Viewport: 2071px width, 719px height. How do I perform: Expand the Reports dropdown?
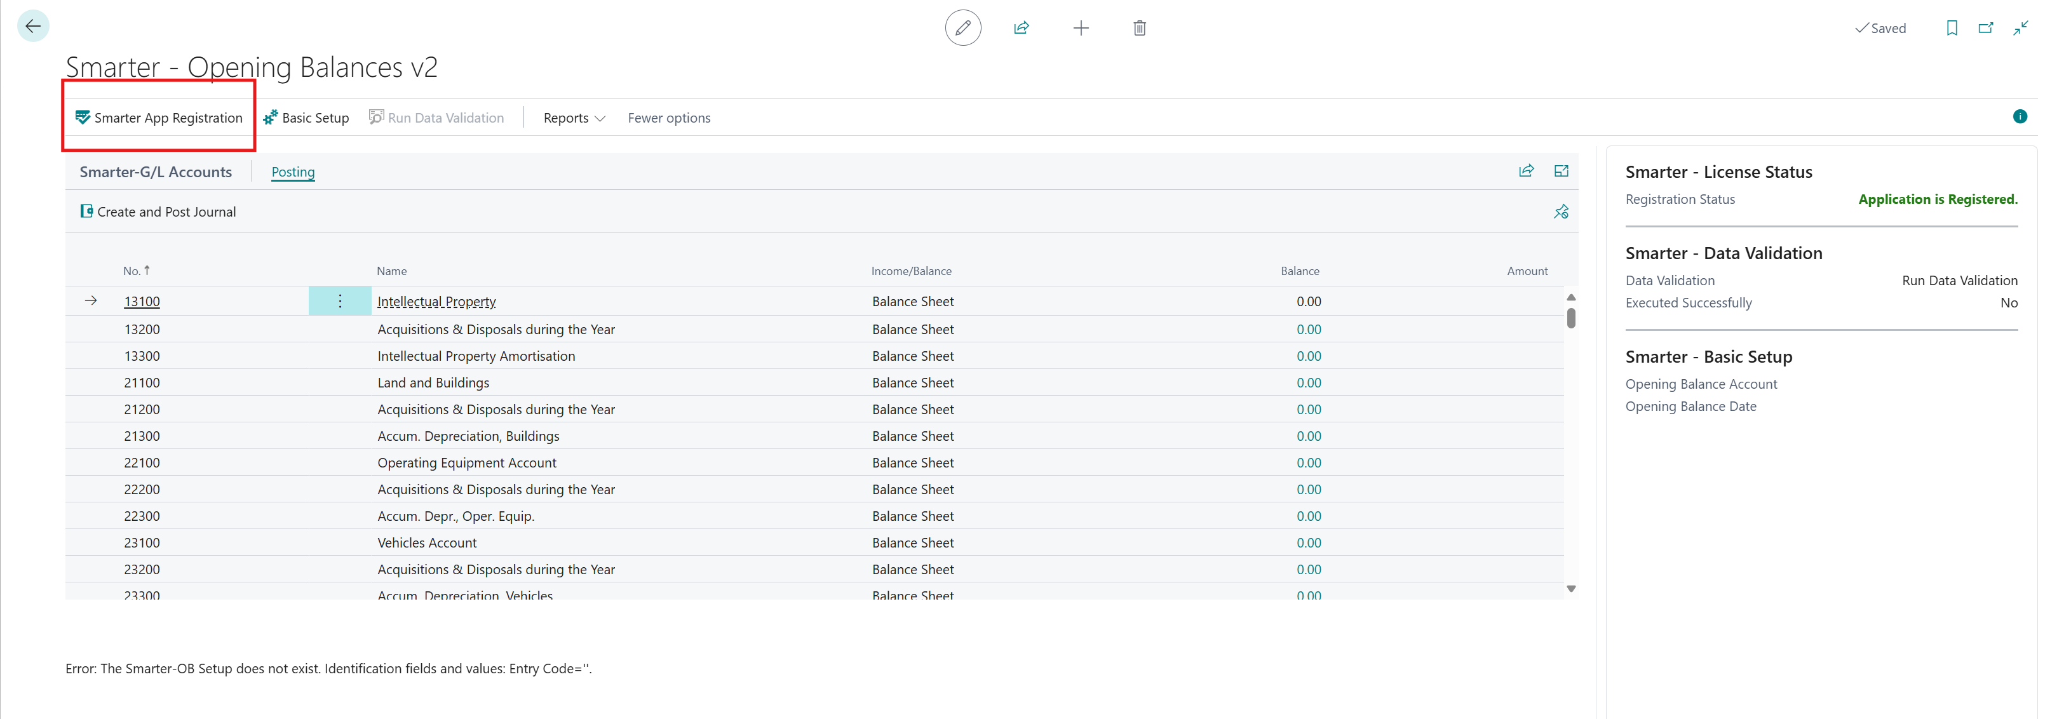tap(574, 118)
